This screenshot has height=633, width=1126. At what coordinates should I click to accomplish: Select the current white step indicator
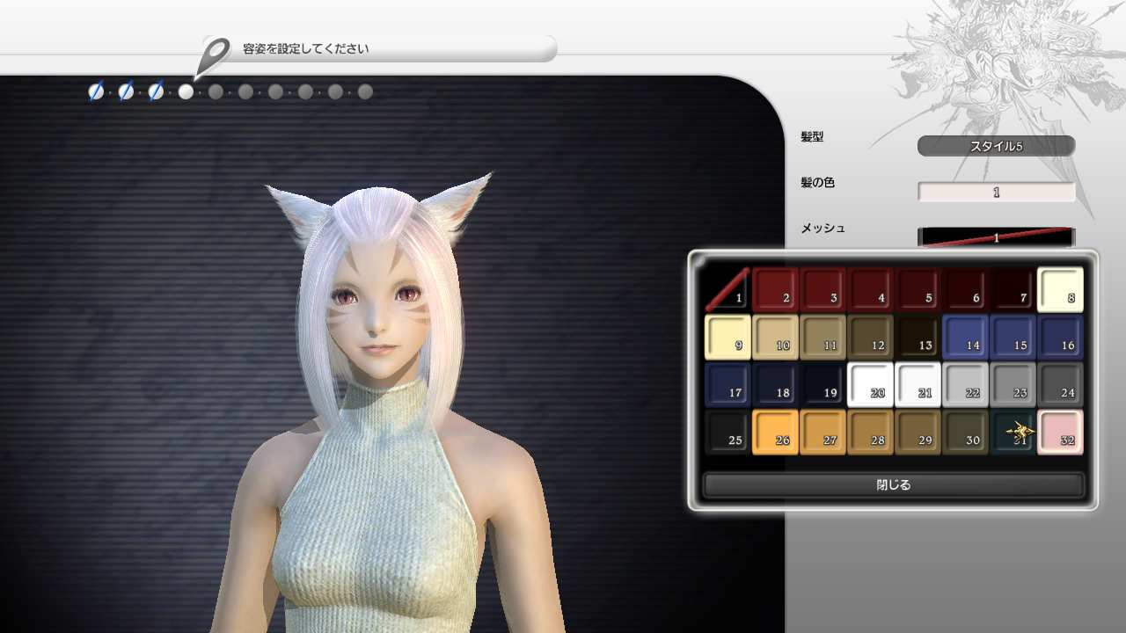[x=186, y=91]
